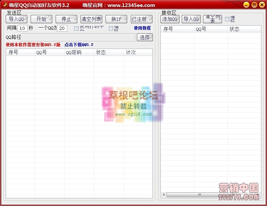Click 清空列表 in the receive area

point(212,19)
